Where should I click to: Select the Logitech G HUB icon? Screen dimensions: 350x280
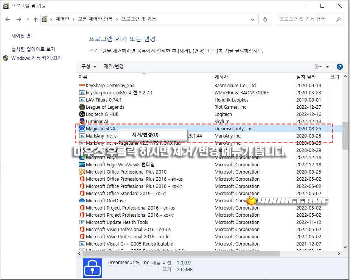pos(82,114)
